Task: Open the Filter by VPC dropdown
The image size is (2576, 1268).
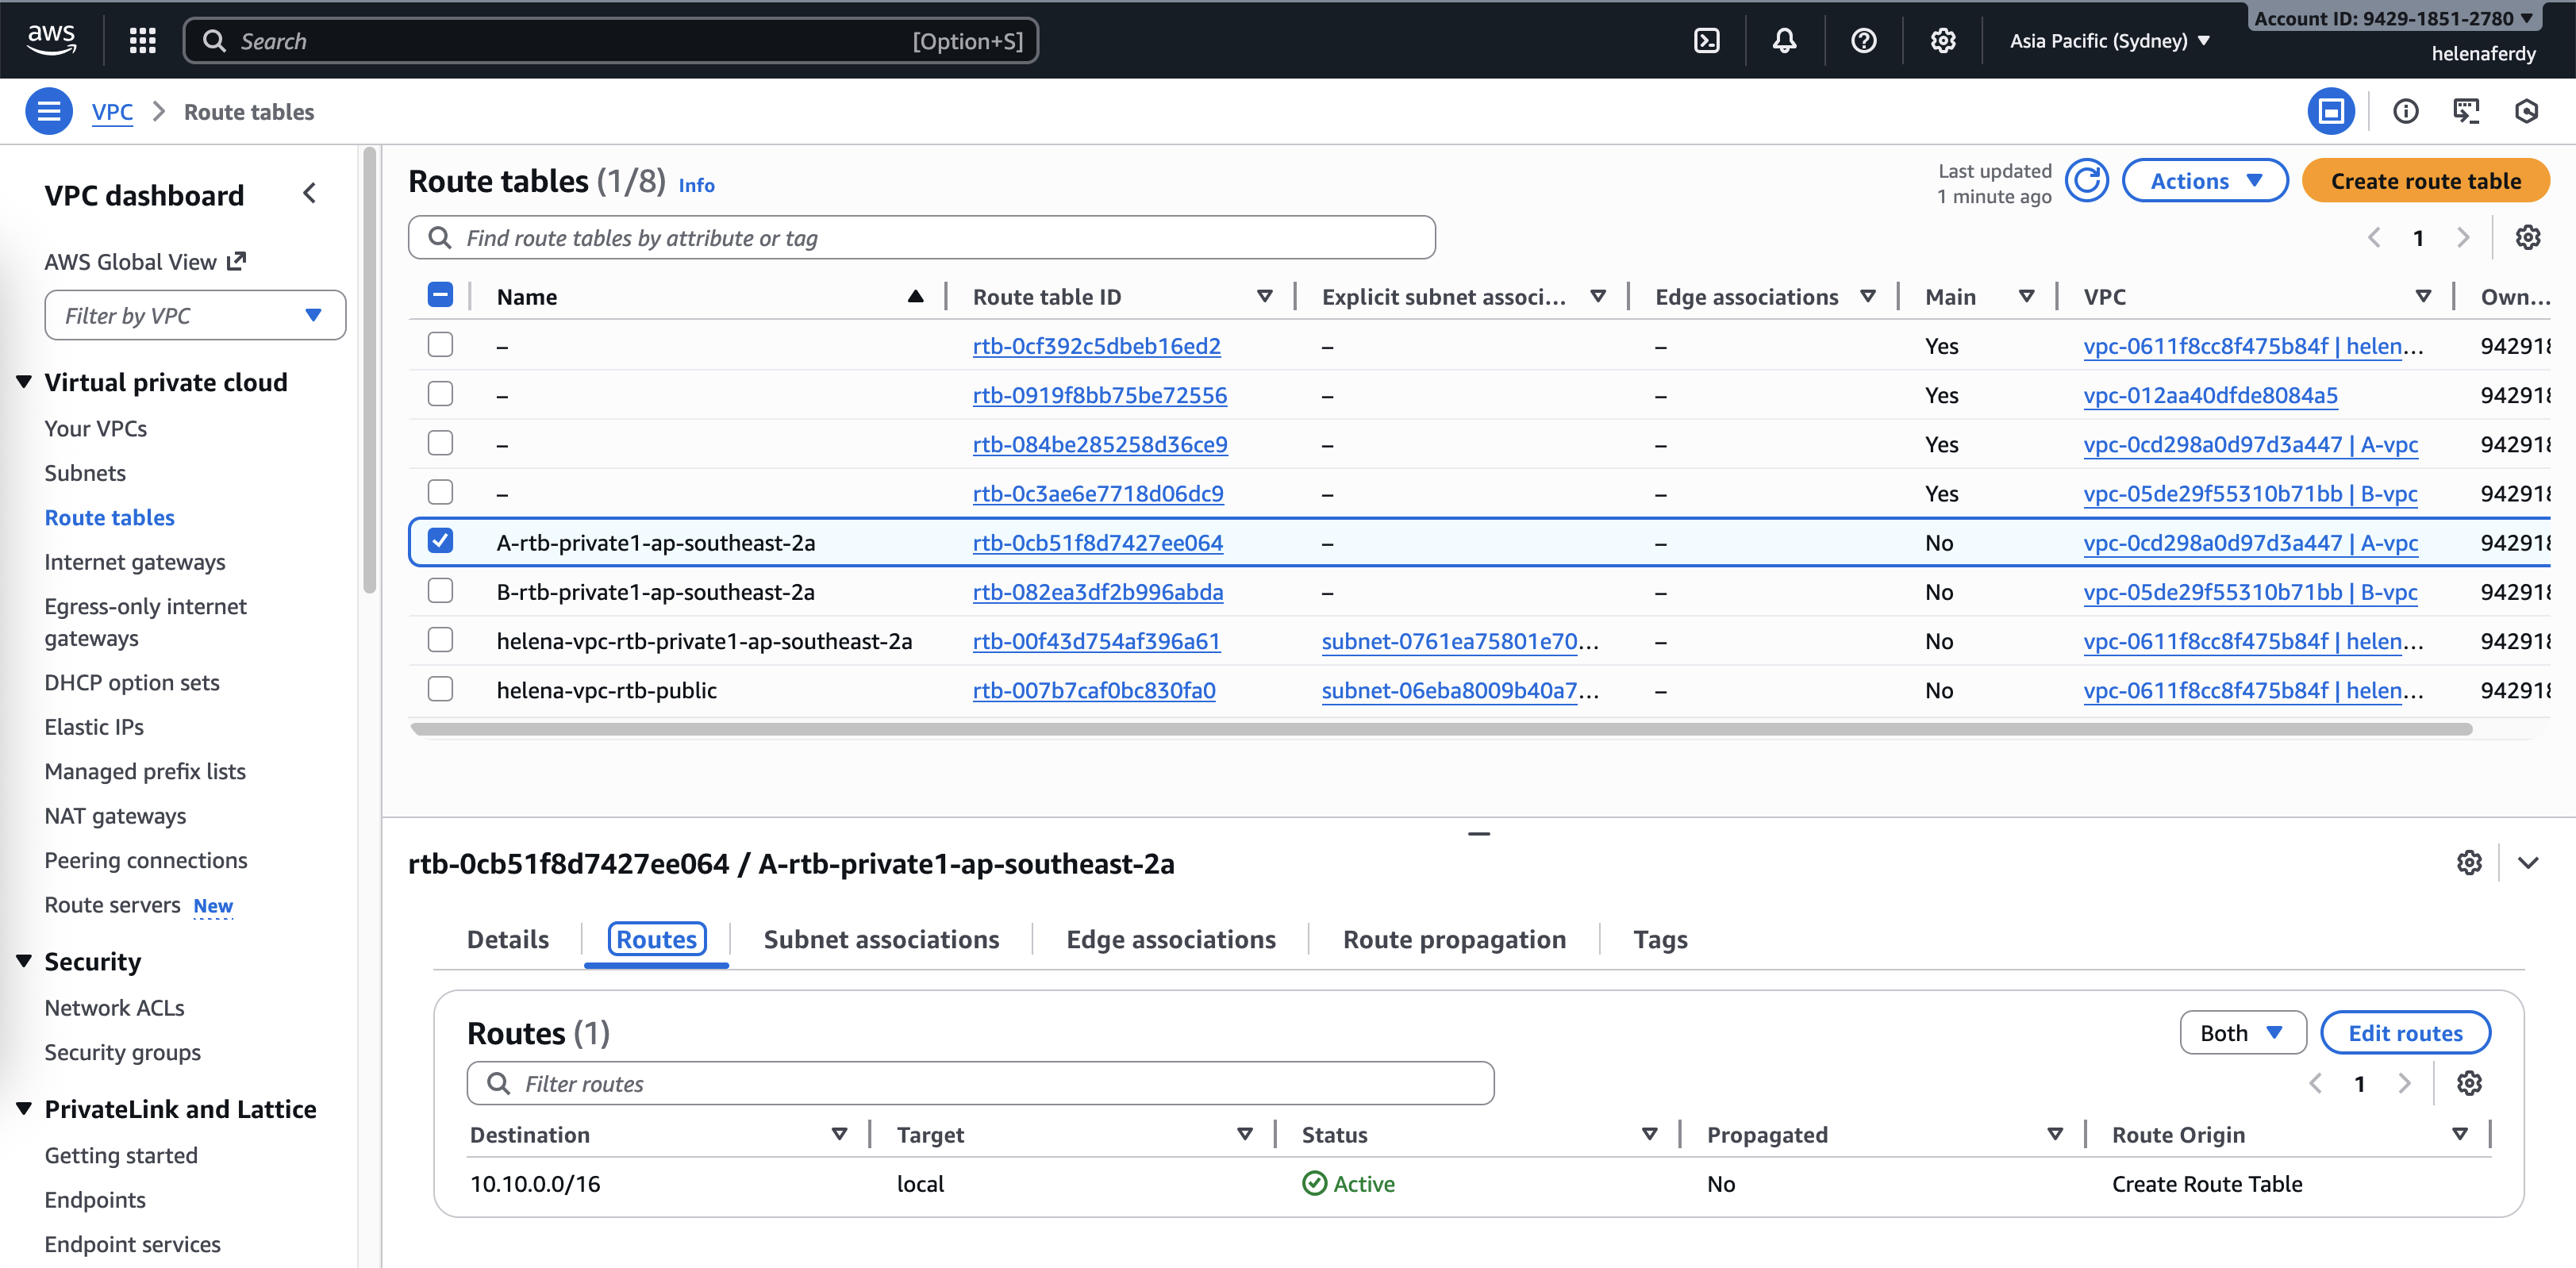Action: tap(195, 316)
